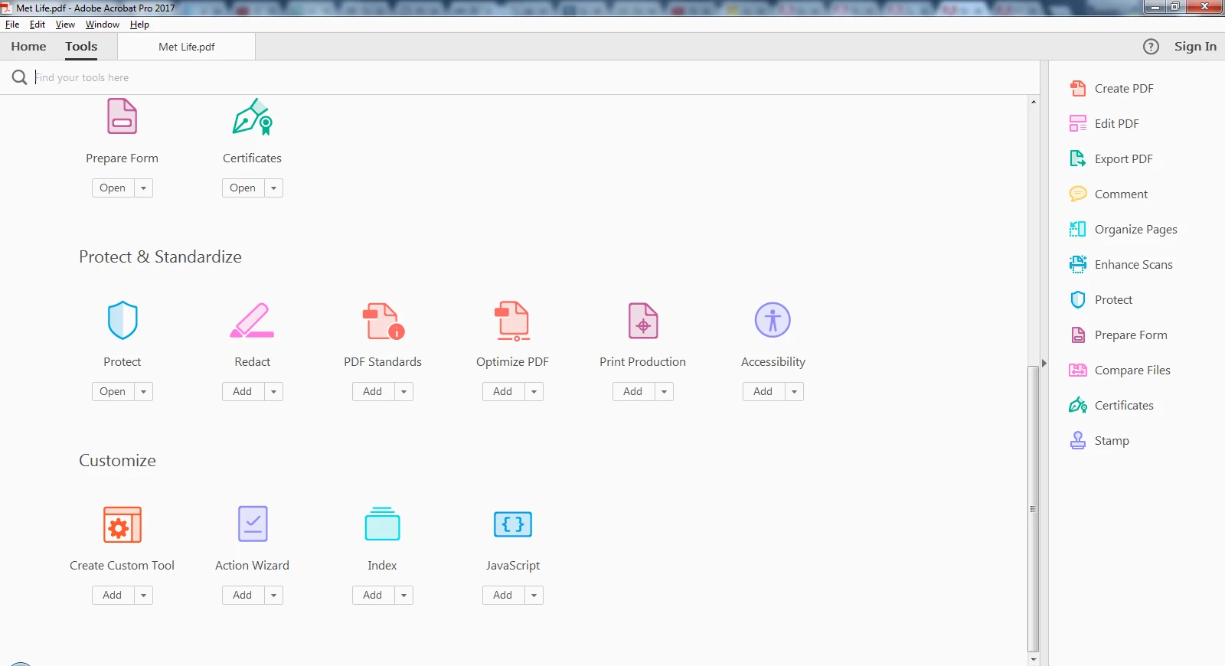1225x666 pixels.
Task: Select the Optimize PDF icon
Action: (x=512, y=321)
